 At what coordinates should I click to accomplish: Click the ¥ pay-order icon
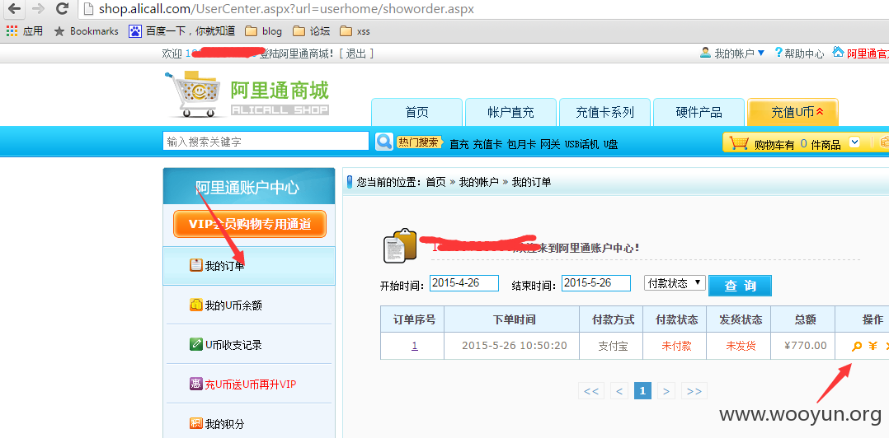(x=873, y=346)
